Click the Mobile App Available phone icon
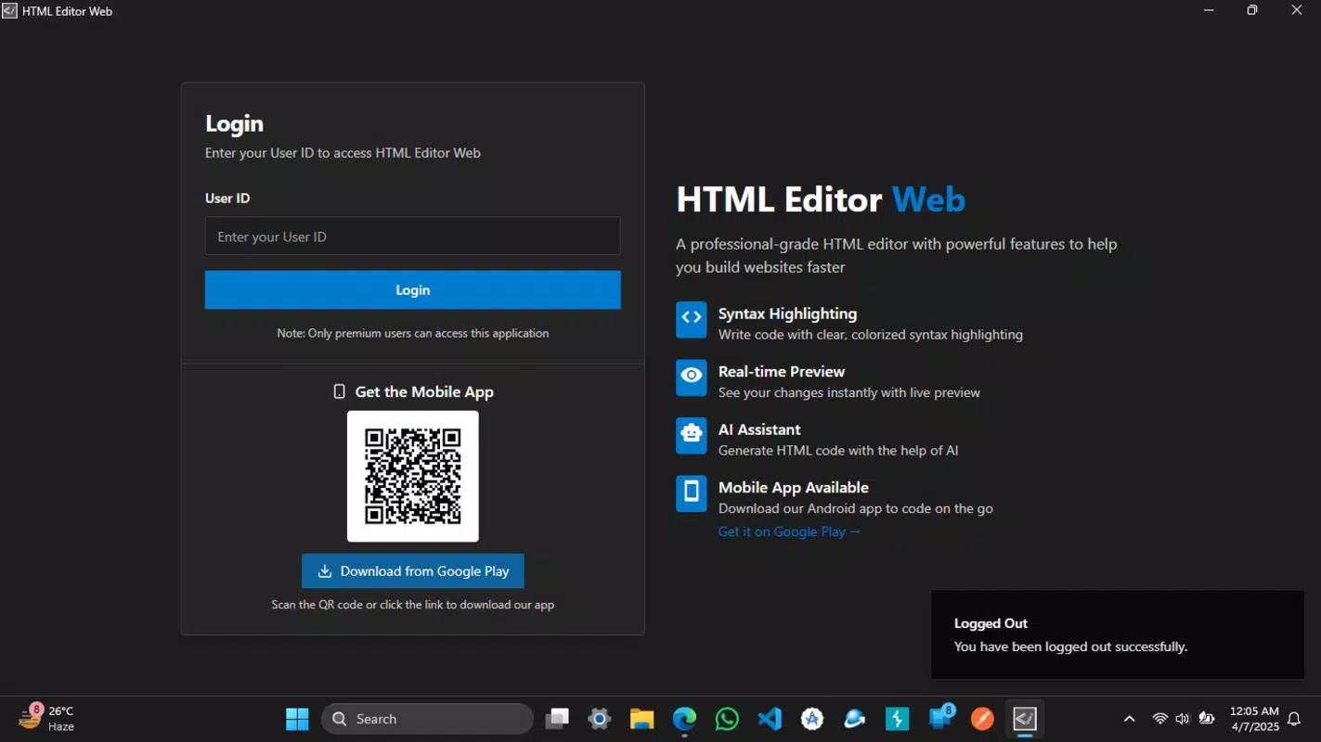 click(x=692, y=493)
